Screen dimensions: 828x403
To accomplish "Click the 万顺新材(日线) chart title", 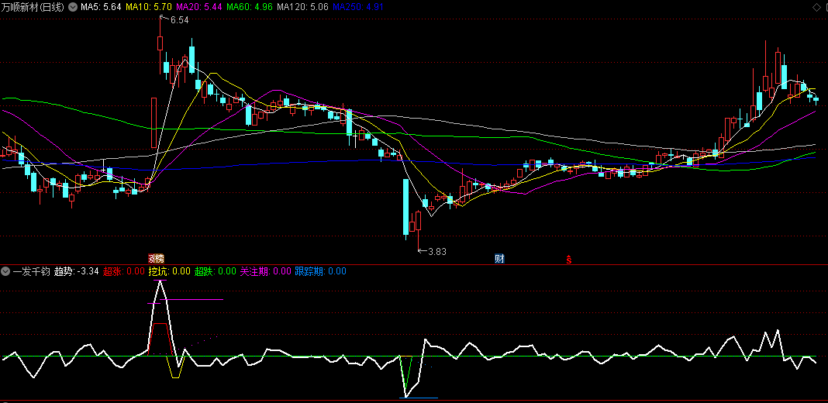I will pos(33,8).
